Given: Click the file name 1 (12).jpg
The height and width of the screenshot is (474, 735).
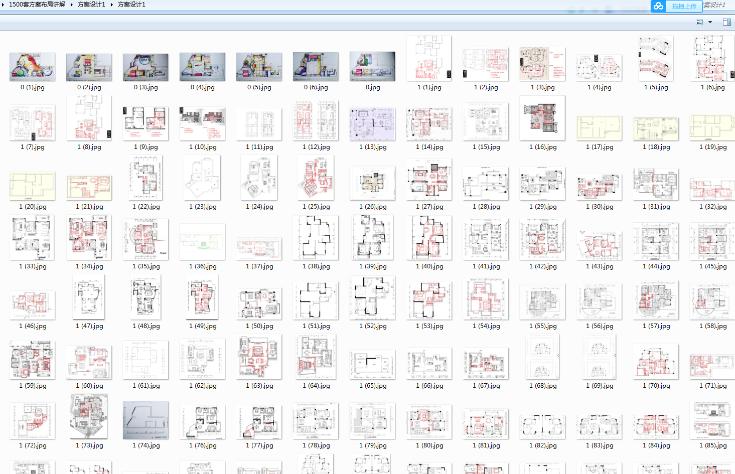Looking at the screenshot, I should [x=316, y=147].
